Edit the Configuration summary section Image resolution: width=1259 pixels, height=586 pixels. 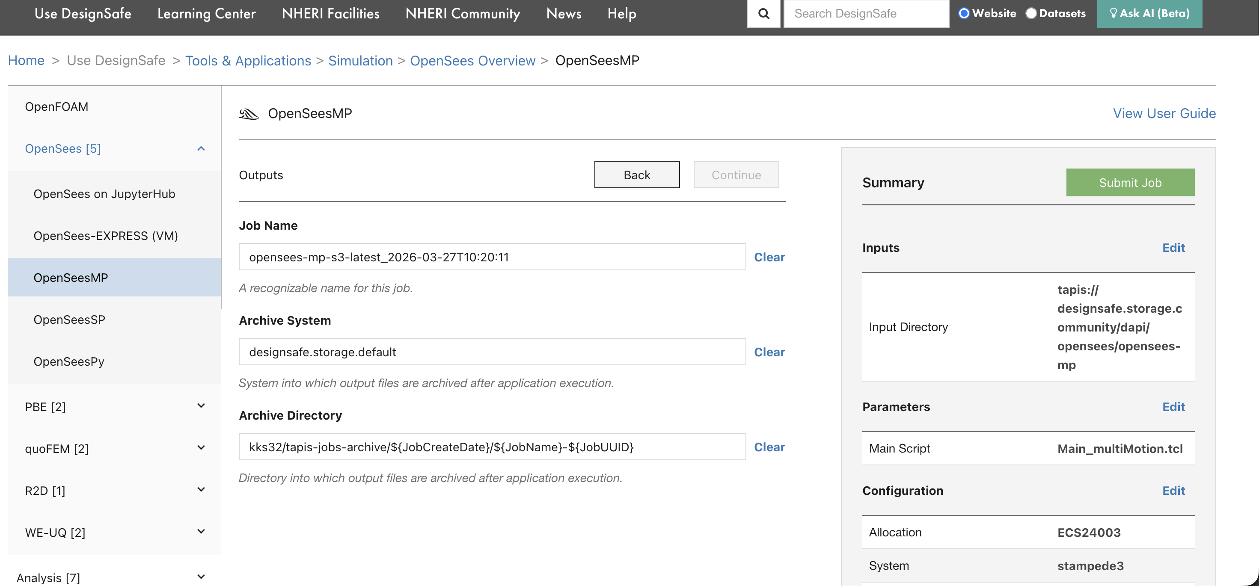(x=1173, y=491)
